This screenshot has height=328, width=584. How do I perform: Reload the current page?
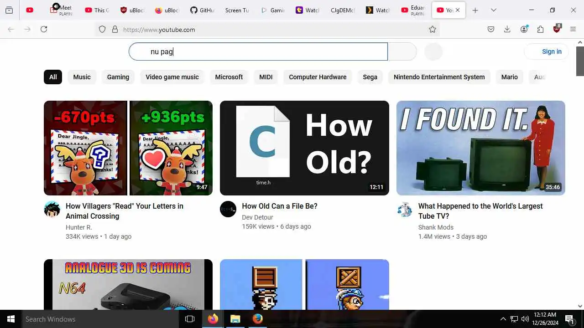[x=44, y=29]
